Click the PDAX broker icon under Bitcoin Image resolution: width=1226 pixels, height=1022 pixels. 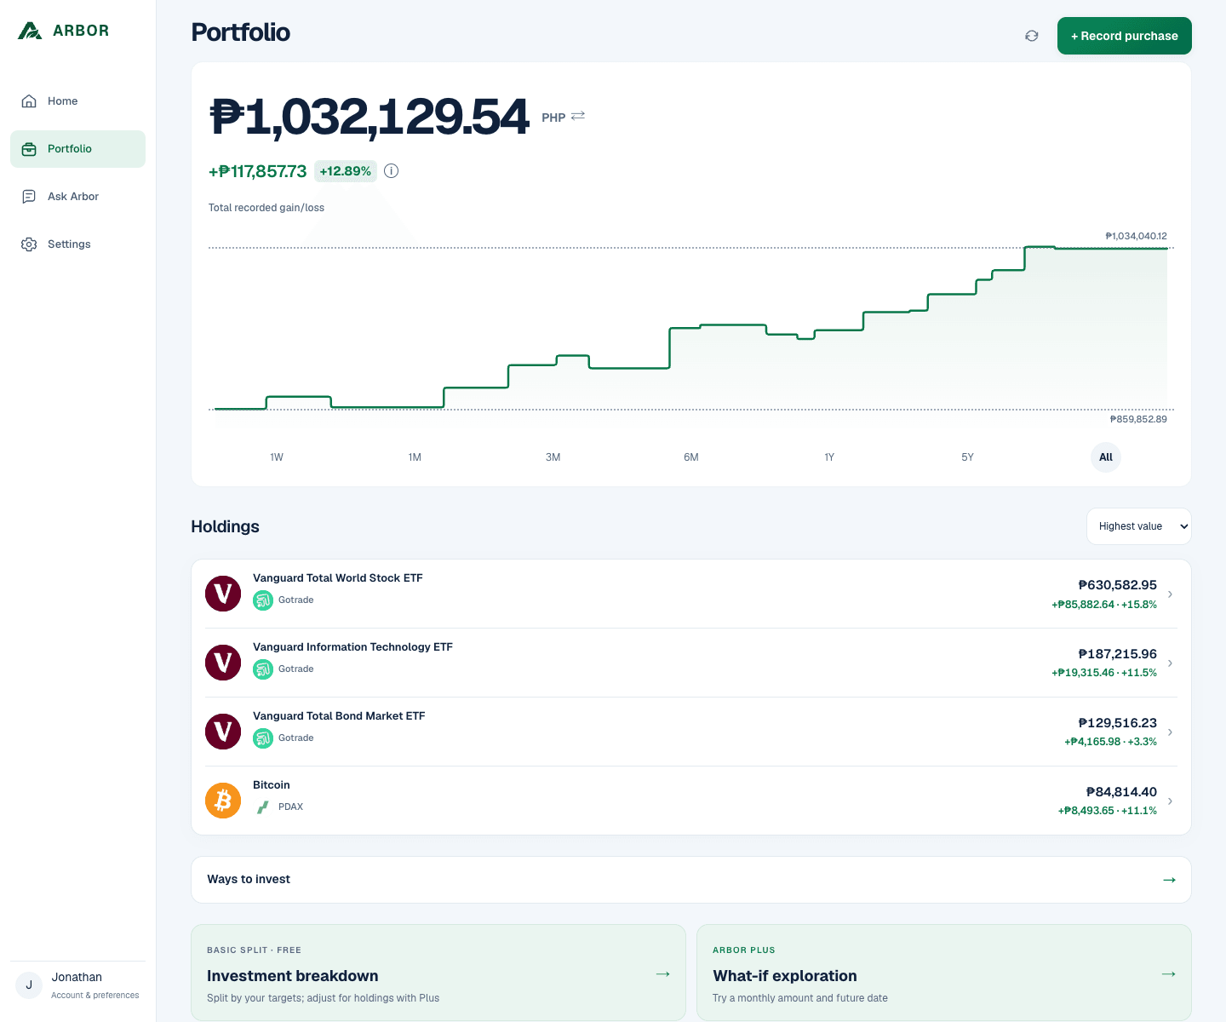263,807
